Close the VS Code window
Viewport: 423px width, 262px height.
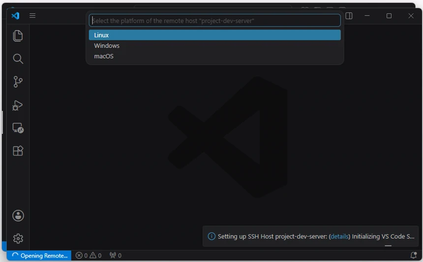pyautogui.click(x=411, y=16)
